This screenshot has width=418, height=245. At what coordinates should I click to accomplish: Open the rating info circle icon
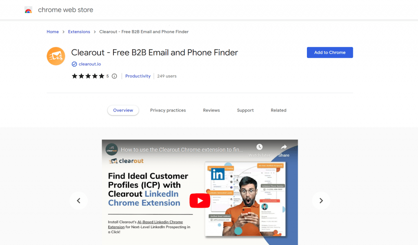[x=114, y=76]
